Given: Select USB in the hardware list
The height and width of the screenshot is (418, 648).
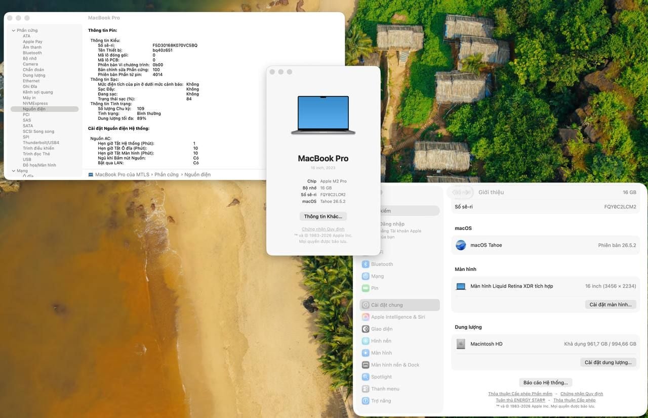Looking at the screenshot, I should tap(27, 160).
